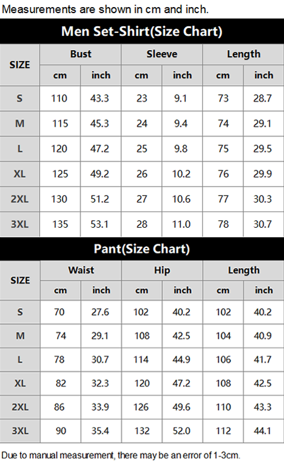Select the Sleeve column header
The height and width of the screenshot is (466, 284).
(162, 54)
